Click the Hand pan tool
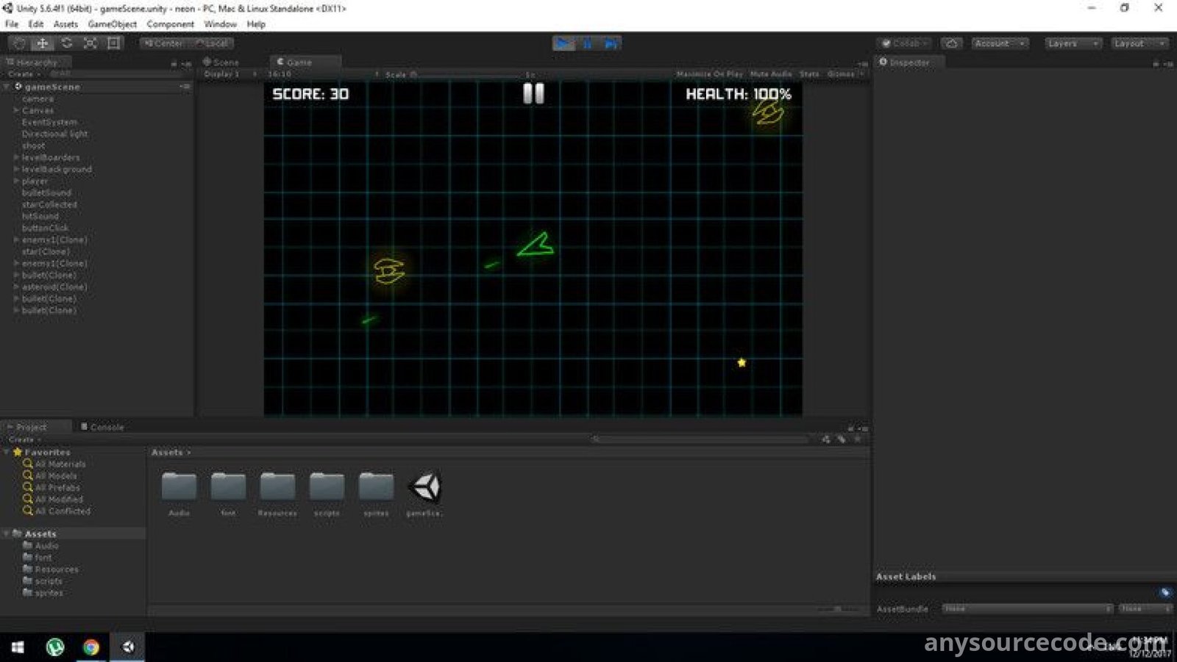This screenshot has height=662, width=1177. coord(20,43)
